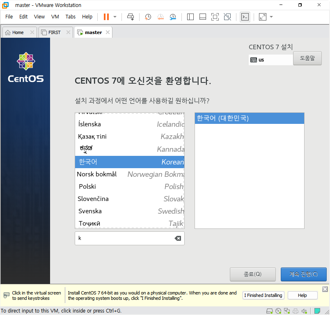The image size is (330, 315).
Task: Click the sound card status icon
Action: (304, 311)
